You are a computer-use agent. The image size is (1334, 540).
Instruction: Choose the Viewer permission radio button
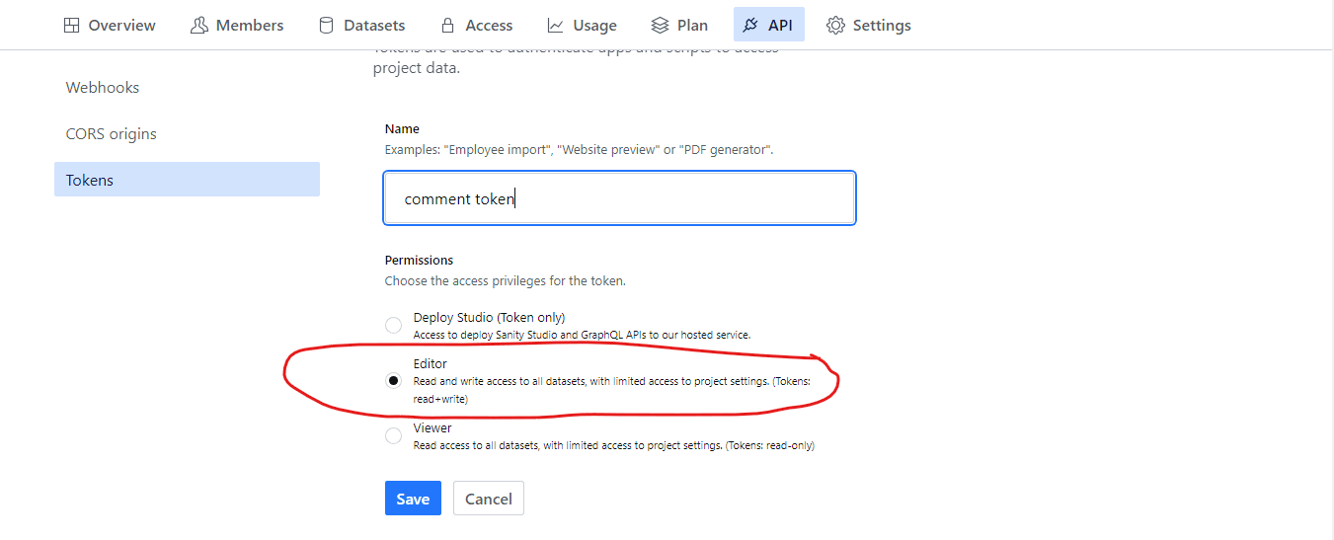pyautogui.click(x=393, y=435)
